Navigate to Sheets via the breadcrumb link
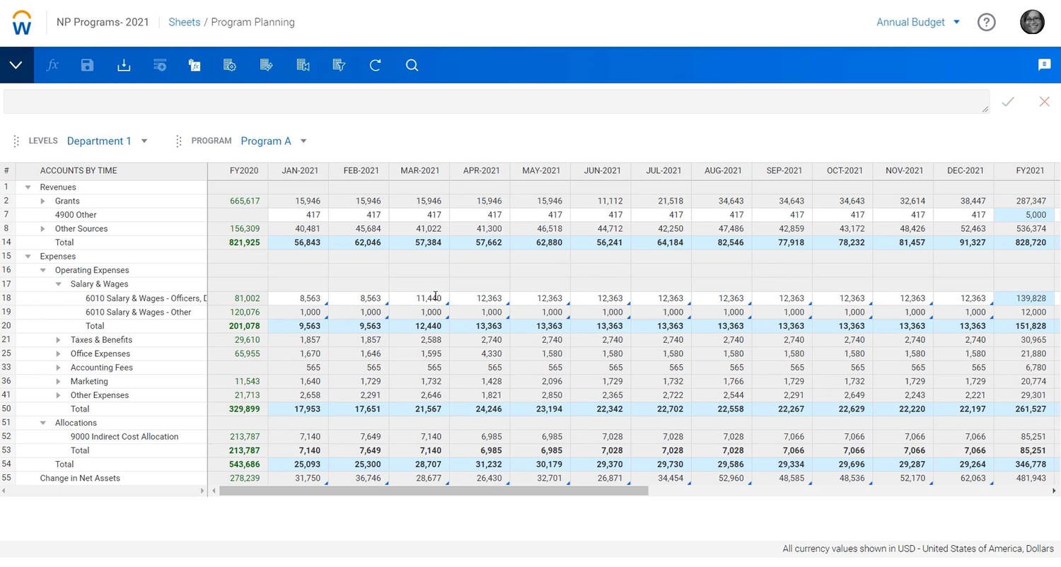Image resolution: width=1061 pixels, height=567 pixels. [184, 22]
